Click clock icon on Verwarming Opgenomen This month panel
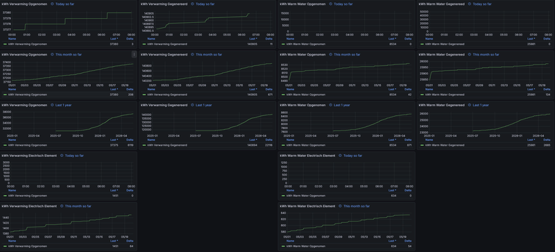 (x=53, y=55)
